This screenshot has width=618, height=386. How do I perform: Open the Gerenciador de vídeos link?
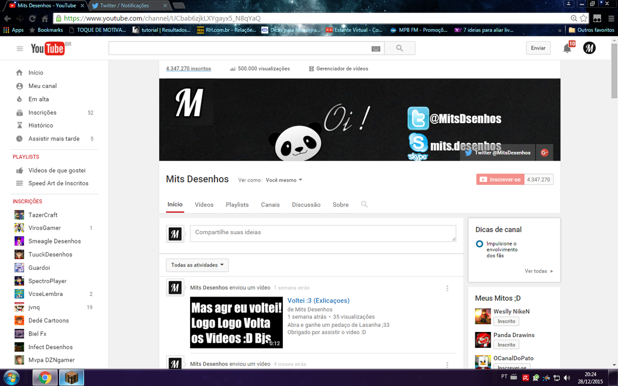pos(338,68)
